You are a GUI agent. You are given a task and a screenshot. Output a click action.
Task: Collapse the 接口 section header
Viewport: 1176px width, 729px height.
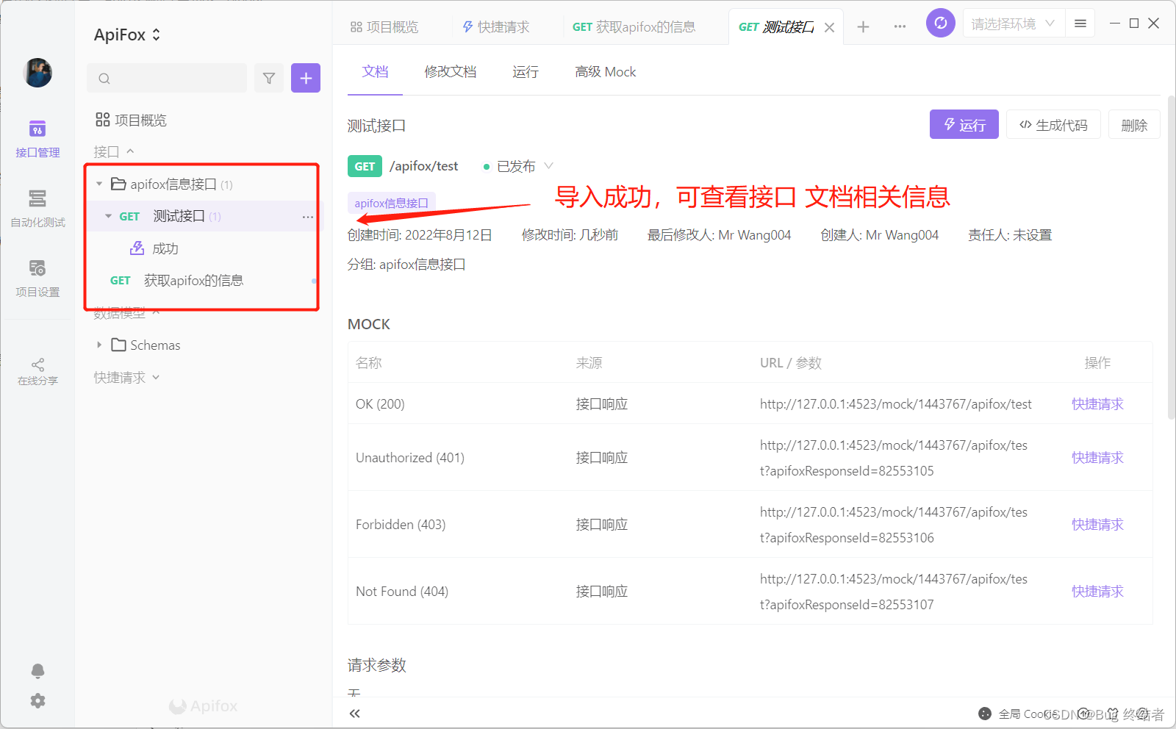(x=114, y=151)
